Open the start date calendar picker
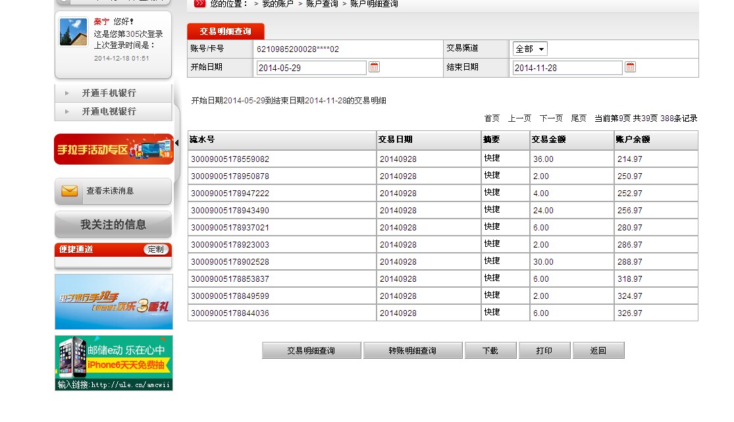This screenshot has width=734, height=422. click(374, 67)
